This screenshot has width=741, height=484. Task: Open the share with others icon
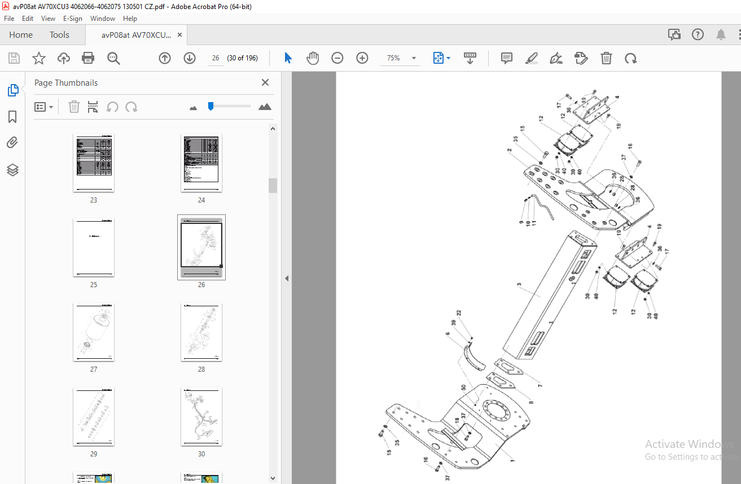point(674,34)
